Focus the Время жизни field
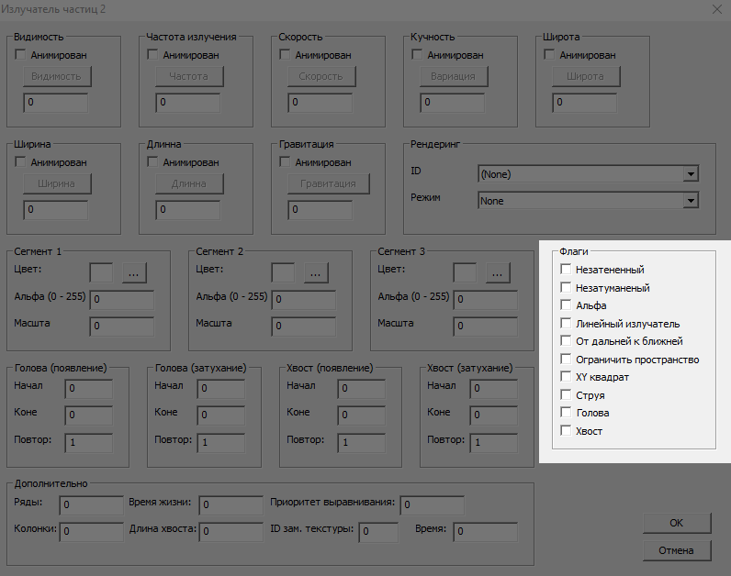731x576 pixels. (231, 505)
